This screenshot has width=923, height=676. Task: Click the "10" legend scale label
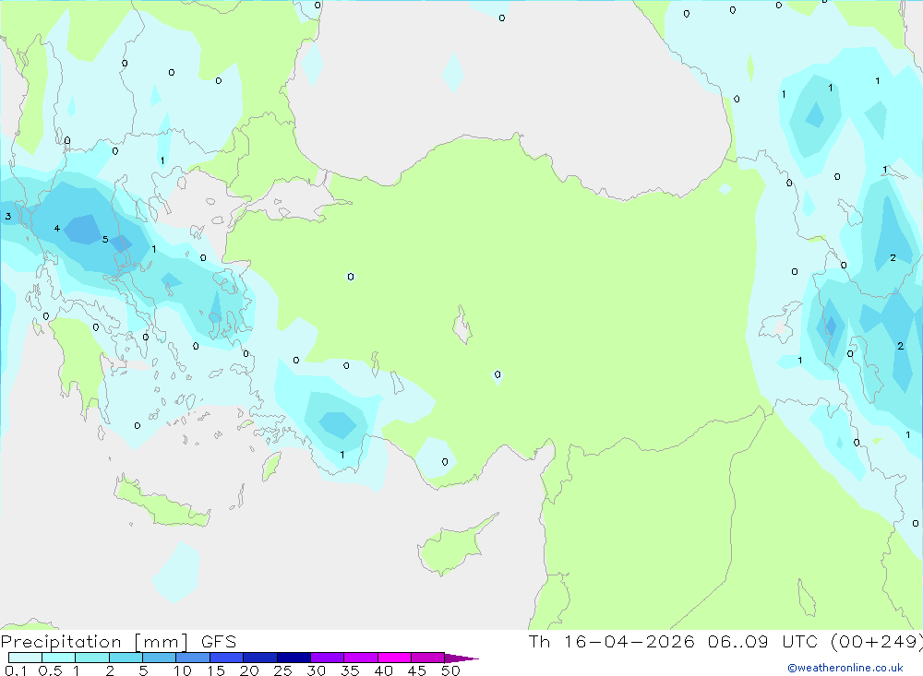[x=182, y=670]
